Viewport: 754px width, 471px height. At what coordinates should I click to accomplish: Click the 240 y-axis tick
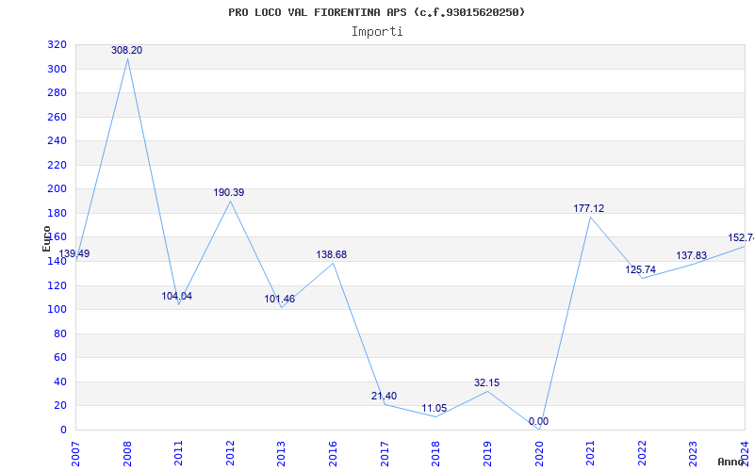pos(57,140)
